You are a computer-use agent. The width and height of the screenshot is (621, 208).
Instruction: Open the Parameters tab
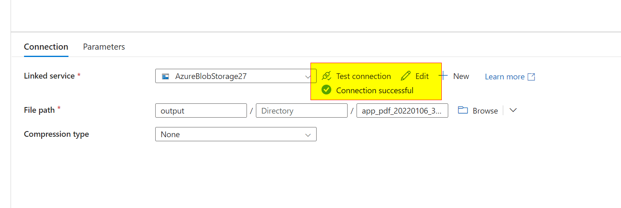(104, 47)
